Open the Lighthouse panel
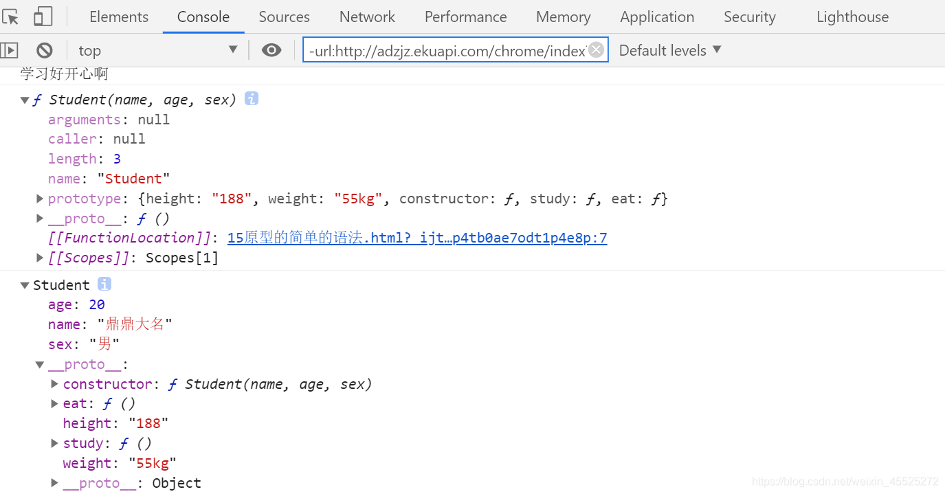Viewport: 945px width, 494px height. (x=852, y=16)
